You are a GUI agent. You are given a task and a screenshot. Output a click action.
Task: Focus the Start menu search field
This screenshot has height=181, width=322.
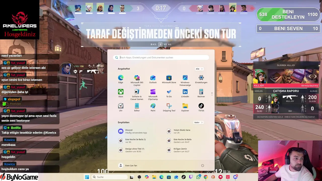point(161,58)
